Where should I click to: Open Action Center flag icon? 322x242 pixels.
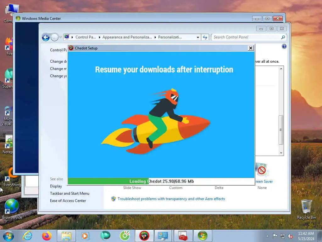click(275, 236)
